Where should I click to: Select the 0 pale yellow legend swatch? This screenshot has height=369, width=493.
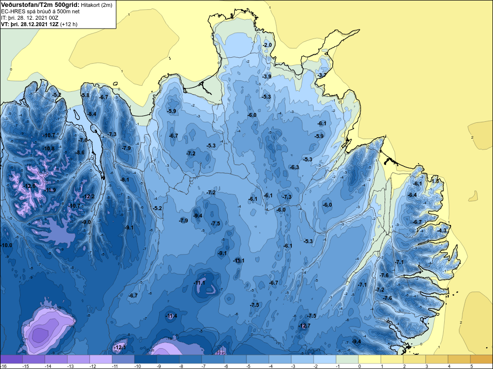coord(369,359)
